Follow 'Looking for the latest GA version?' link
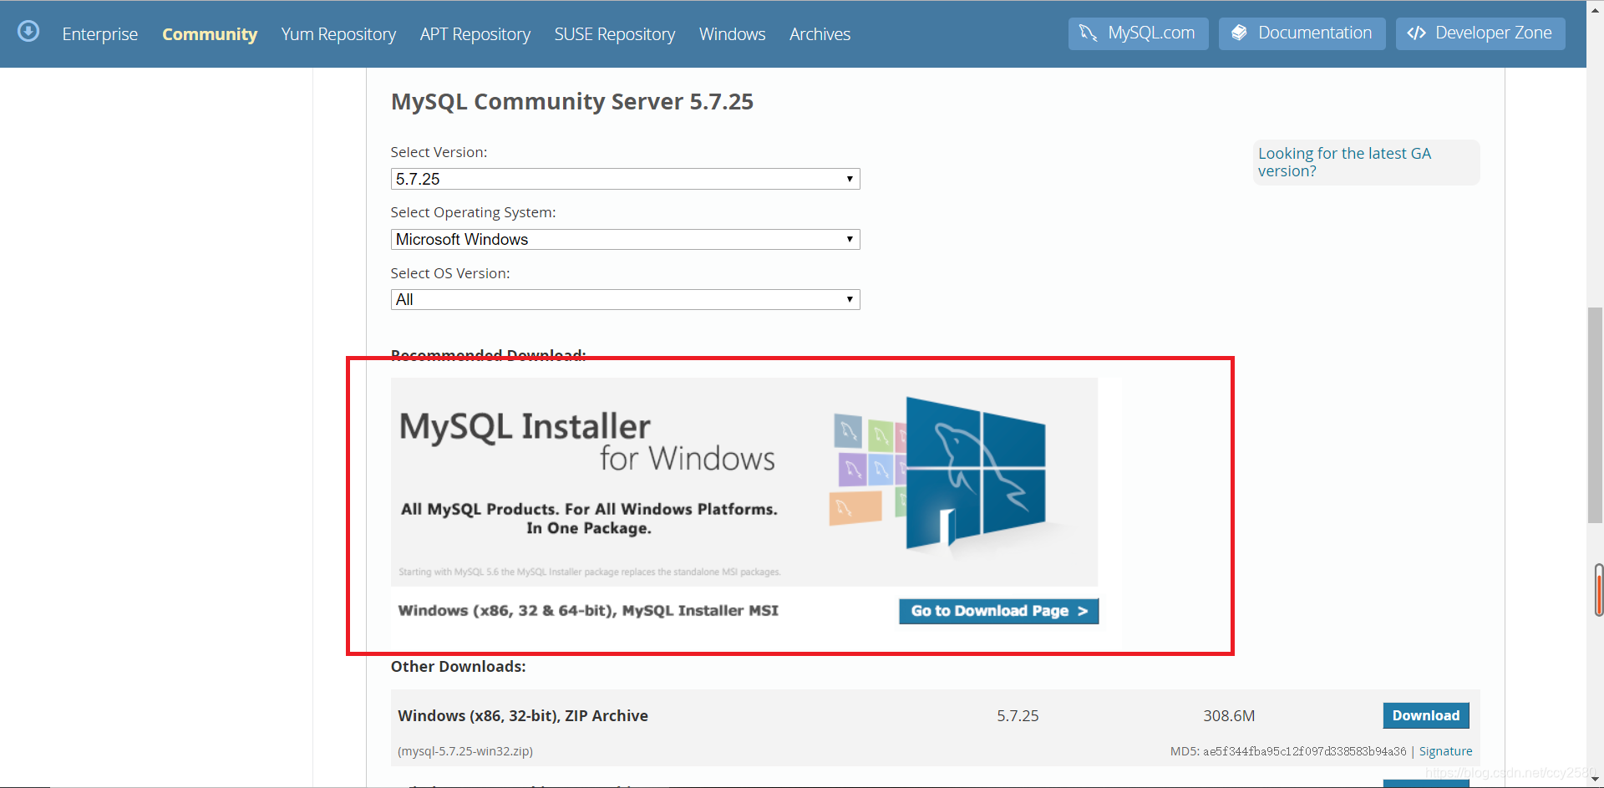The width and height of the screenshot is (1604, 788). (x=1344, y=162)
